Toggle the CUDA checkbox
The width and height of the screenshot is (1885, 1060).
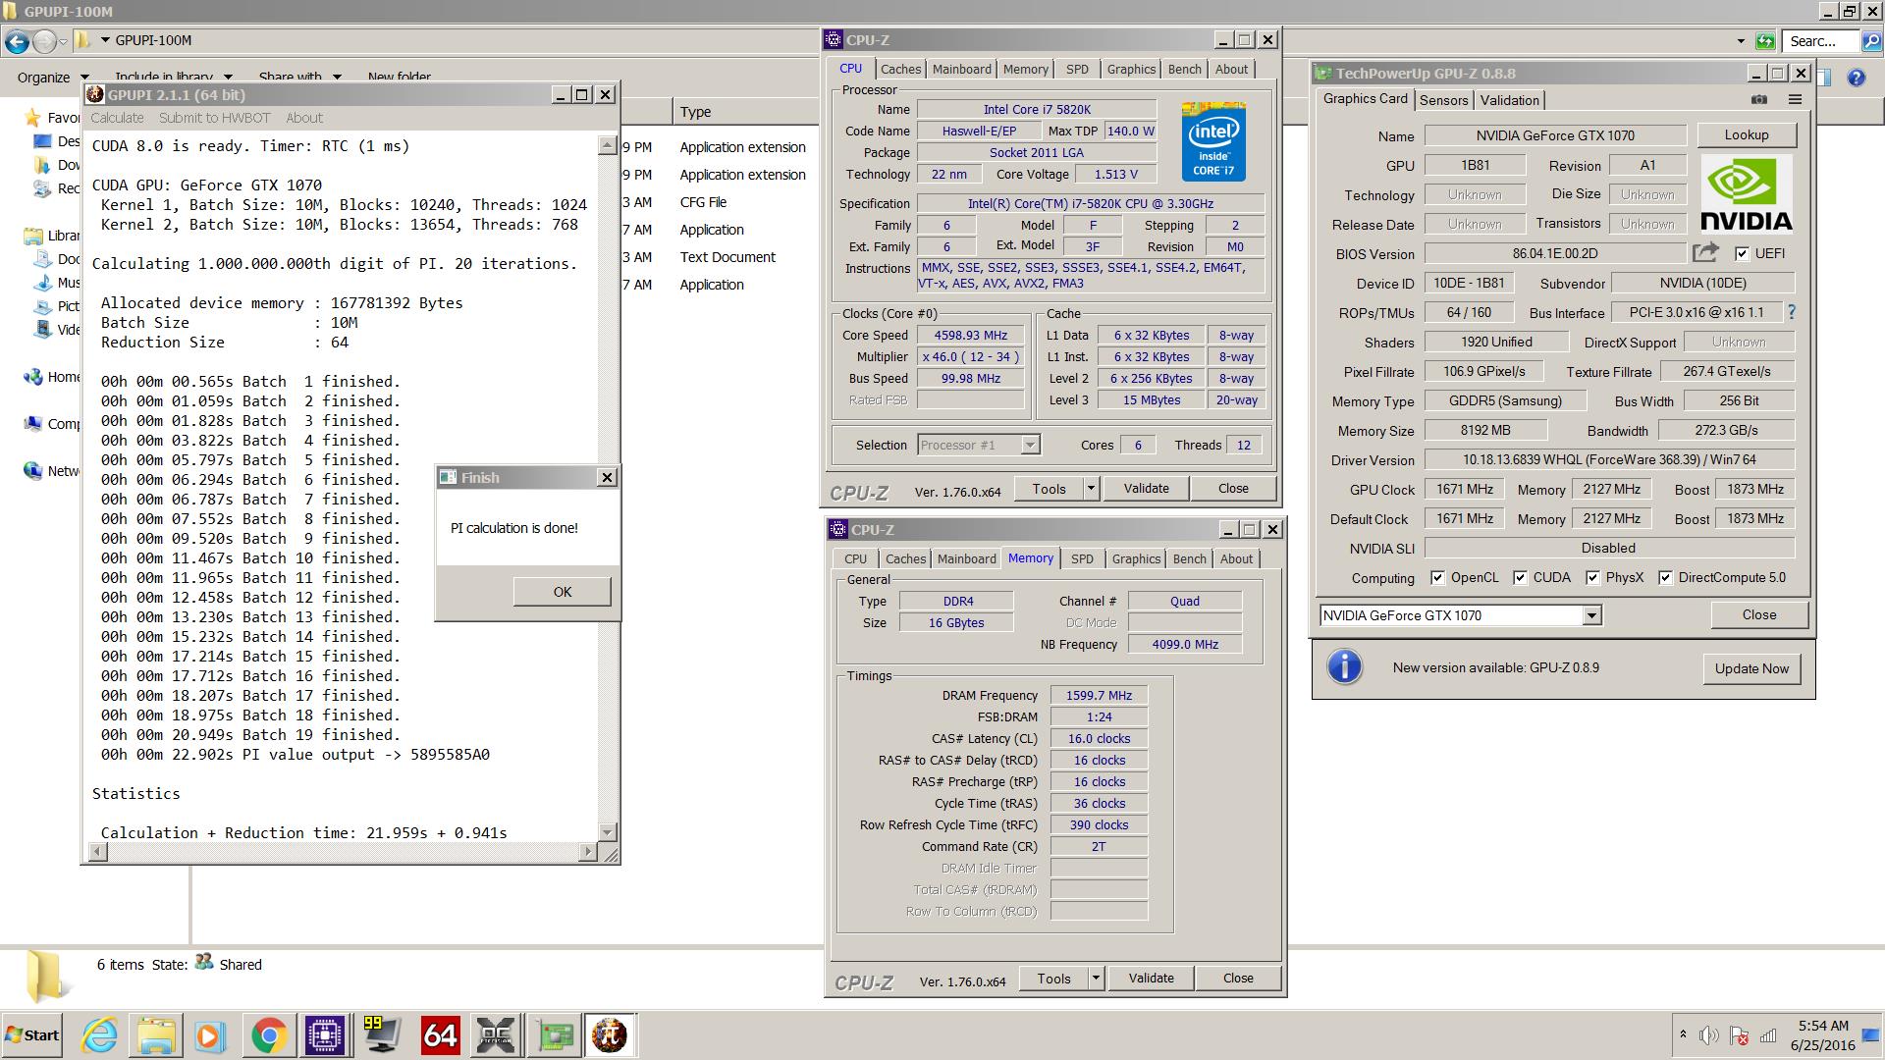click(1520, 577)
